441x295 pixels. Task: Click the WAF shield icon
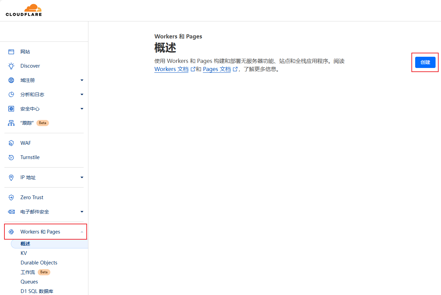tap(11, 143)
